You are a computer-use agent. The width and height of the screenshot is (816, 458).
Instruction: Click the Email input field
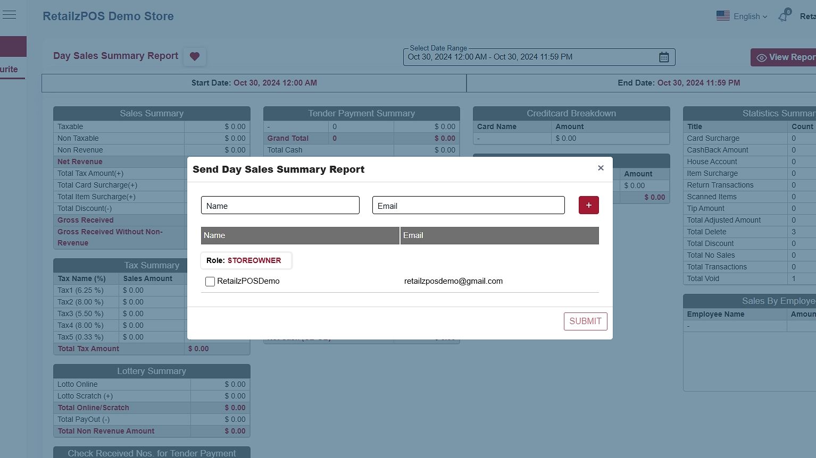point(468,206)
